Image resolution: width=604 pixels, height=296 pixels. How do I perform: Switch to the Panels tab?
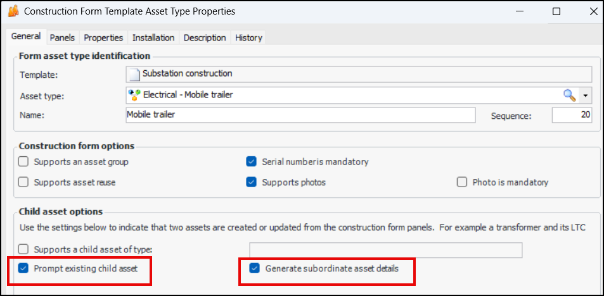coord(62,38)
